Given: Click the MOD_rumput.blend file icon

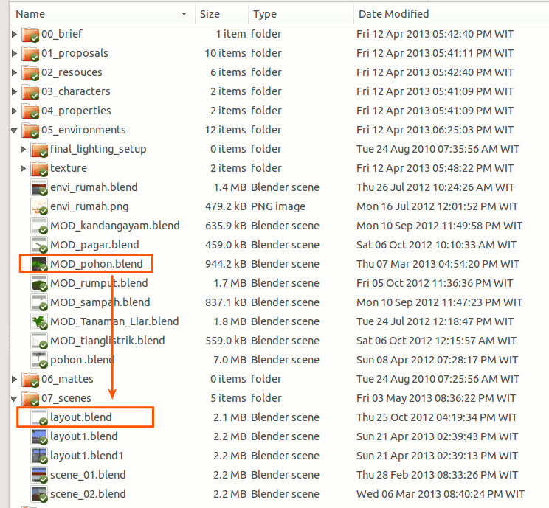Looking at the screenshot, I should pos(39,284).
